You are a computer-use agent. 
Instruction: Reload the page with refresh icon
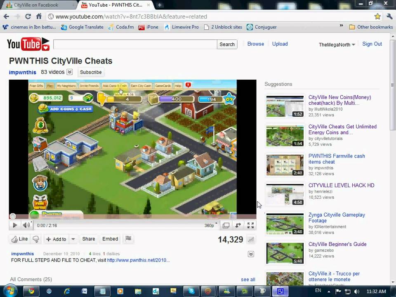[28, 16]
